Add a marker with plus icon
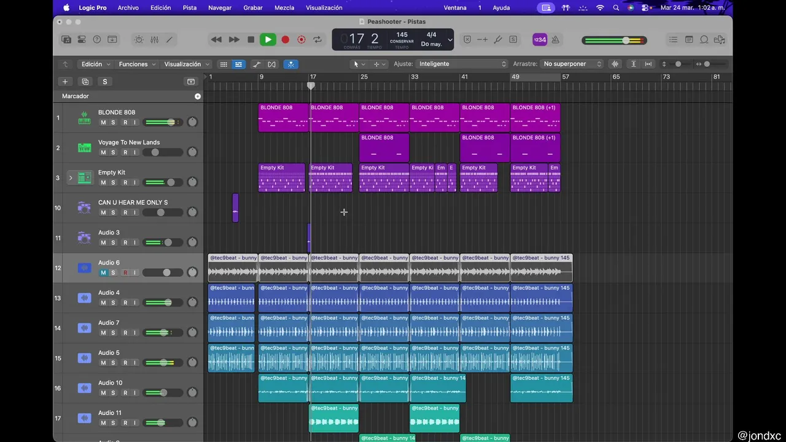786x442 pixels. pos(197,96)
